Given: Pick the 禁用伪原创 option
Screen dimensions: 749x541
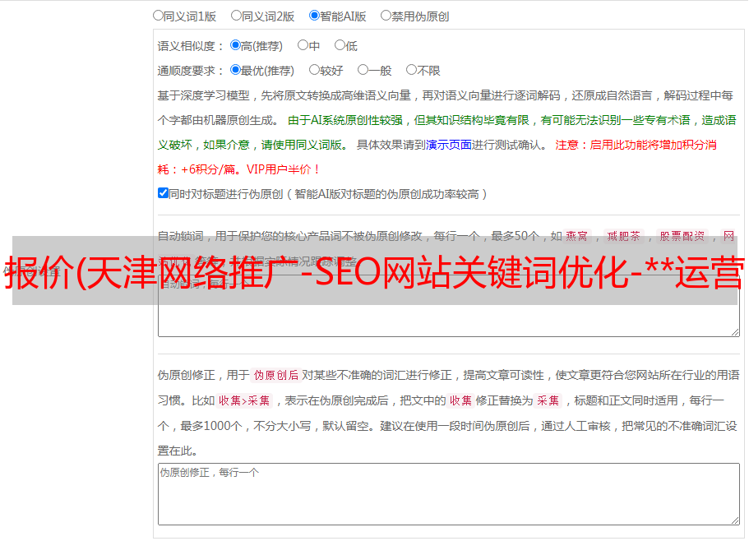Looking at the screenshot, I should [386, 15].
